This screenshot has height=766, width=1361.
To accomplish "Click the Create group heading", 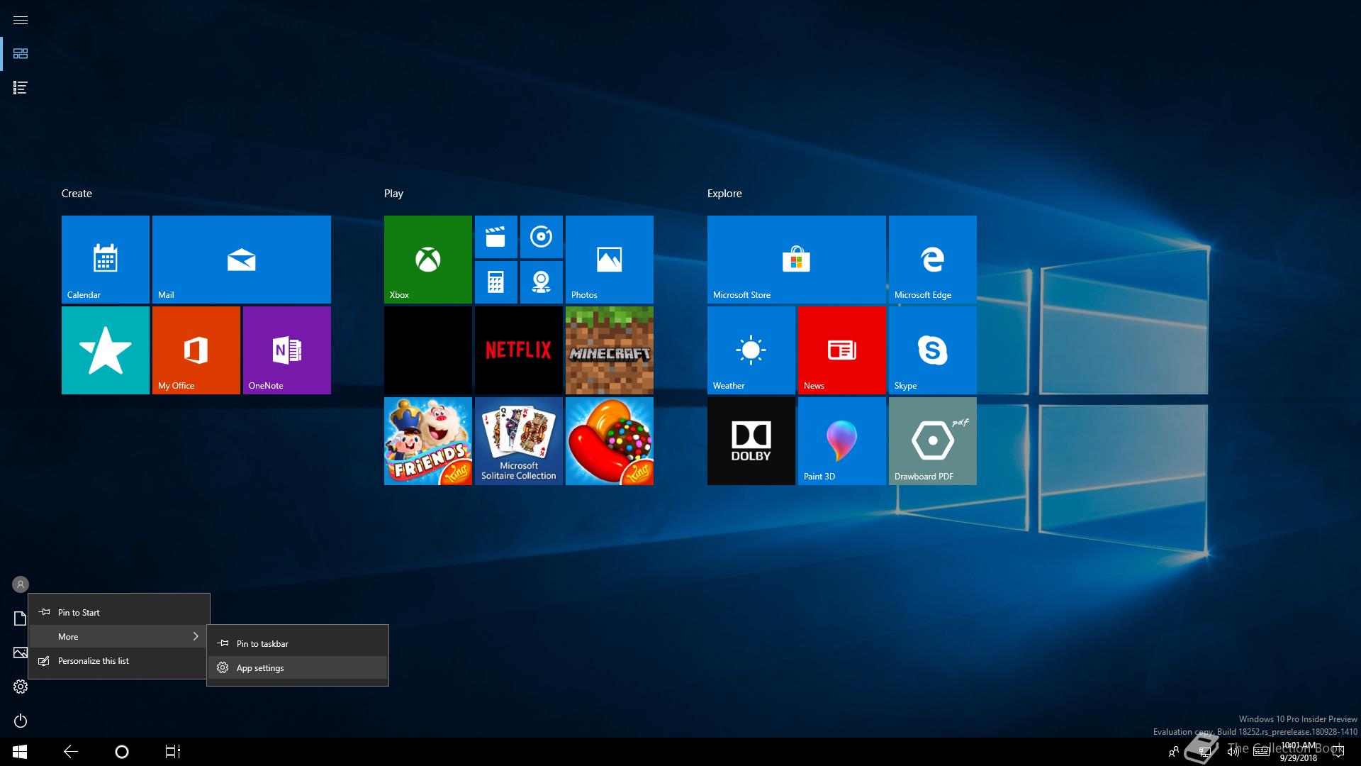I will 77,194.
